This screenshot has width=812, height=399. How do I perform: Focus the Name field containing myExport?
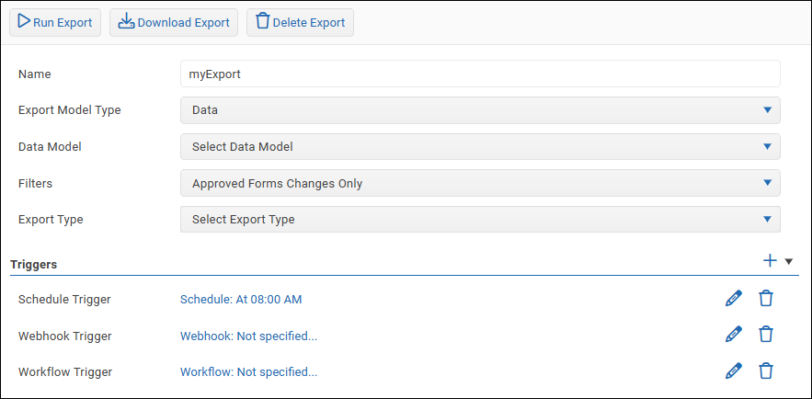pyautogui.click(x=480, y=74)
